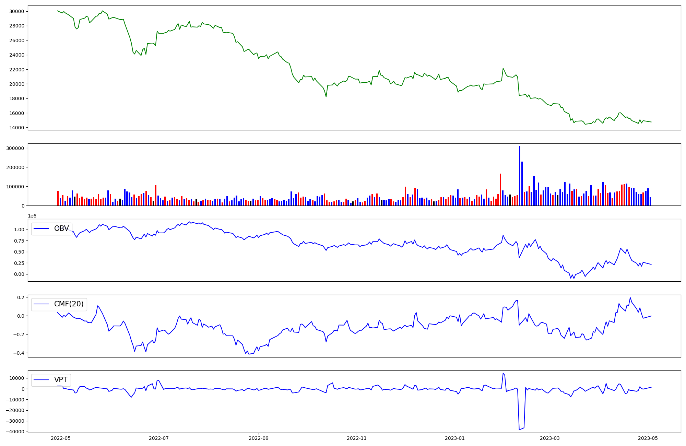Click the 300000 volume axis tick label

click(15, 148)
